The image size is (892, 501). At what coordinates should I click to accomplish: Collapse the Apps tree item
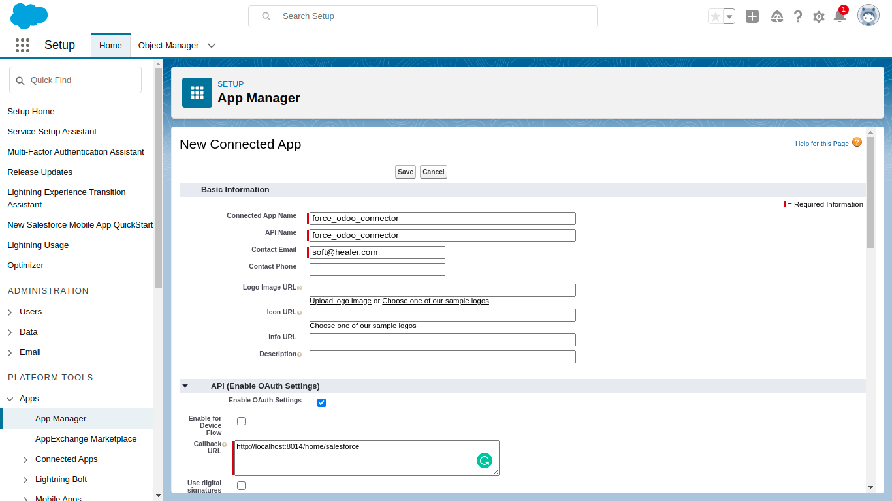(x=10, y=399)
